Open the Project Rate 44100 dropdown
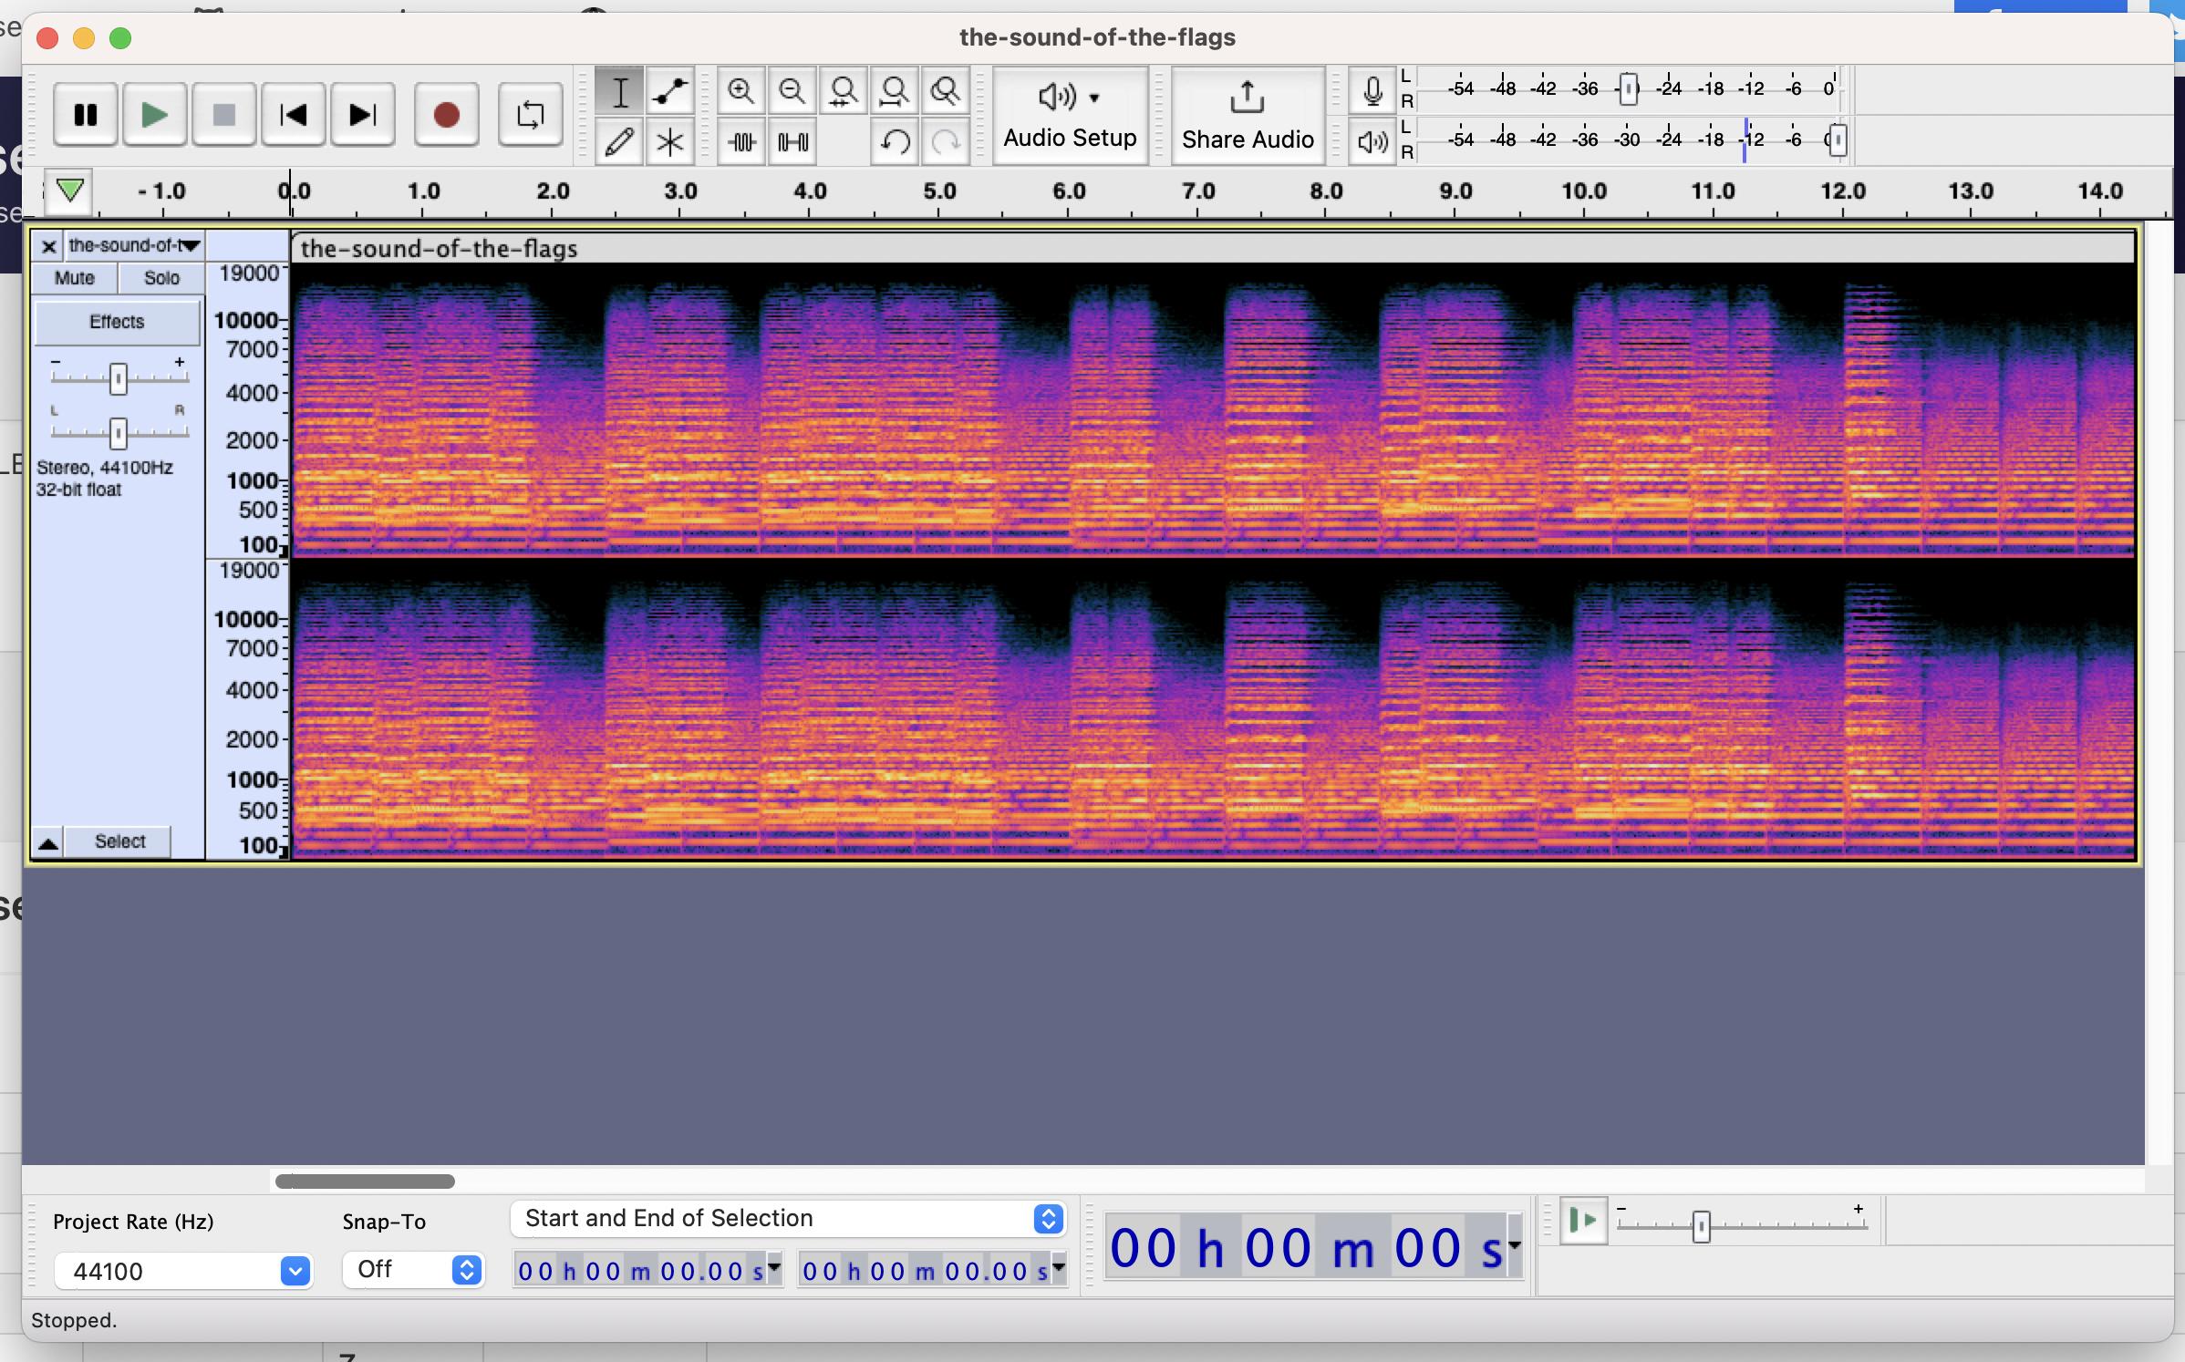The image size is (2185, 1362). point(295,1271)
